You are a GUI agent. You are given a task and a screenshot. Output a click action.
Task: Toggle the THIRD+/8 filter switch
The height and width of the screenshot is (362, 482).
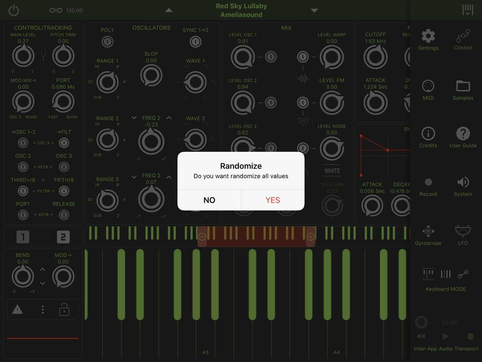pyautogui.click(x=23, y=191)
